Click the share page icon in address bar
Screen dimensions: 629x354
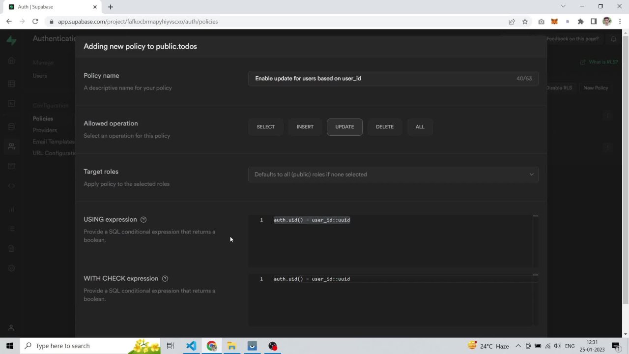(512, 22)
